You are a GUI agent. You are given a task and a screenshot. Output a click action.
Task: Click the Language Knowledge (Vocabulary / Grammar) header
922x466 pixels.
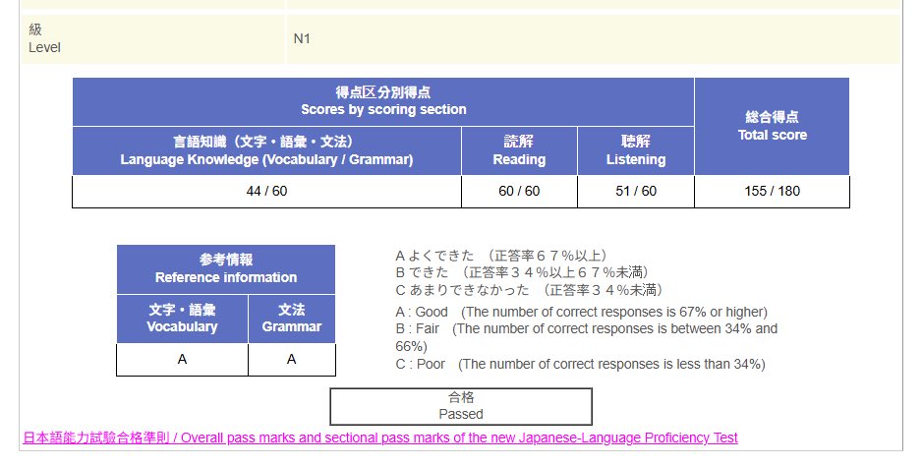coord(267,150)
